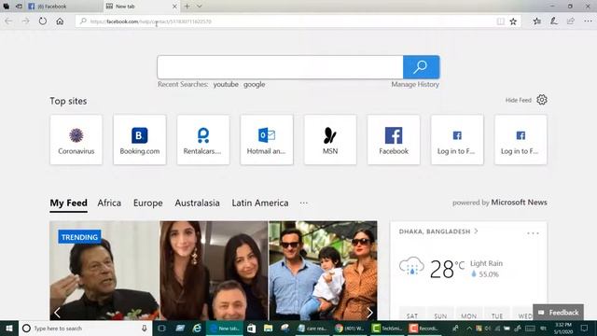
Task: Switch to the Africa feed tab
Action: click(x=109, y=203)
